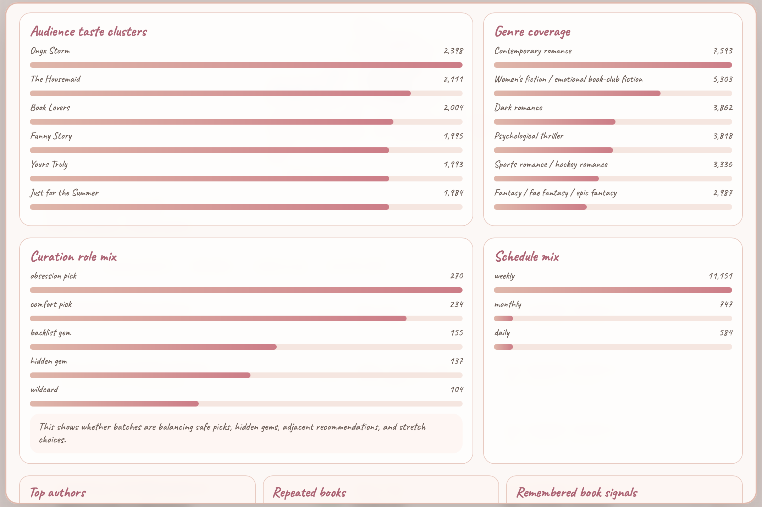This screenshot has width=762, height=507.
Task: Click the Book Lovers progress bar
Action: click(246, 122)
